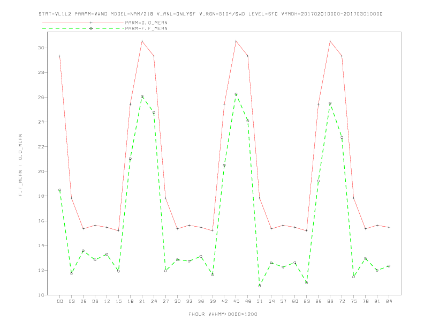
Task: Click the PARM=F.F_MEAN legend label
Action: pyautogui.click(x=146, y=28)
